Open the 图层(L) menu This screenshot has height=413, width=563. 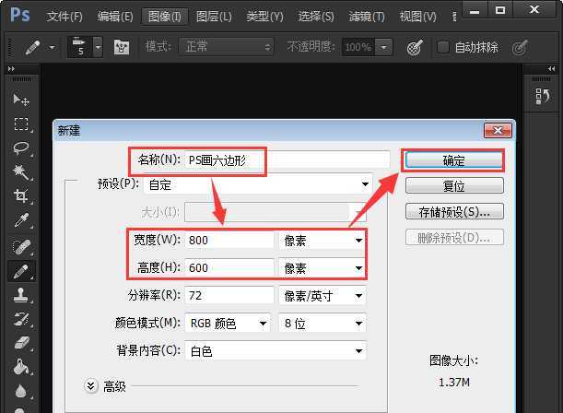(214, 17)
